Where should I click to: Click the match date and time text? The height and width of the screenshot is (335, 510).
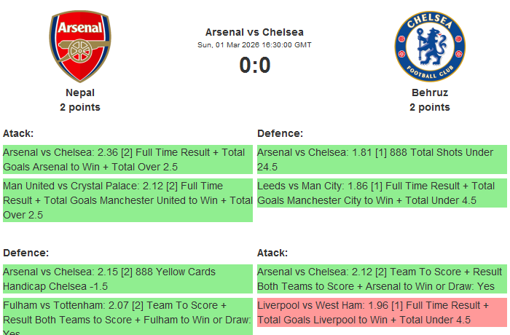coord(254,45)
